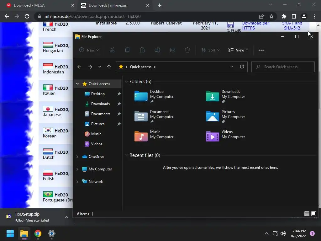
Task: Go back in File Explorer navigation
Action: (79, 67)
